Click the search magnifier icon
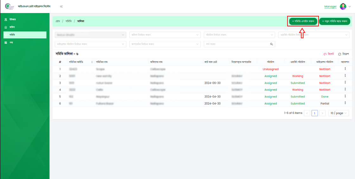355x179 pixels. (x=271, y=44)
